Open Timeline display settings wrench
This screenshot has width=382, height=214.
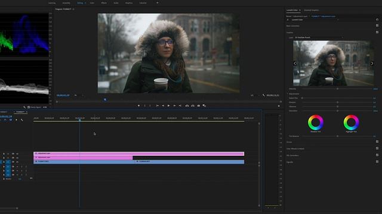point(22,120)
